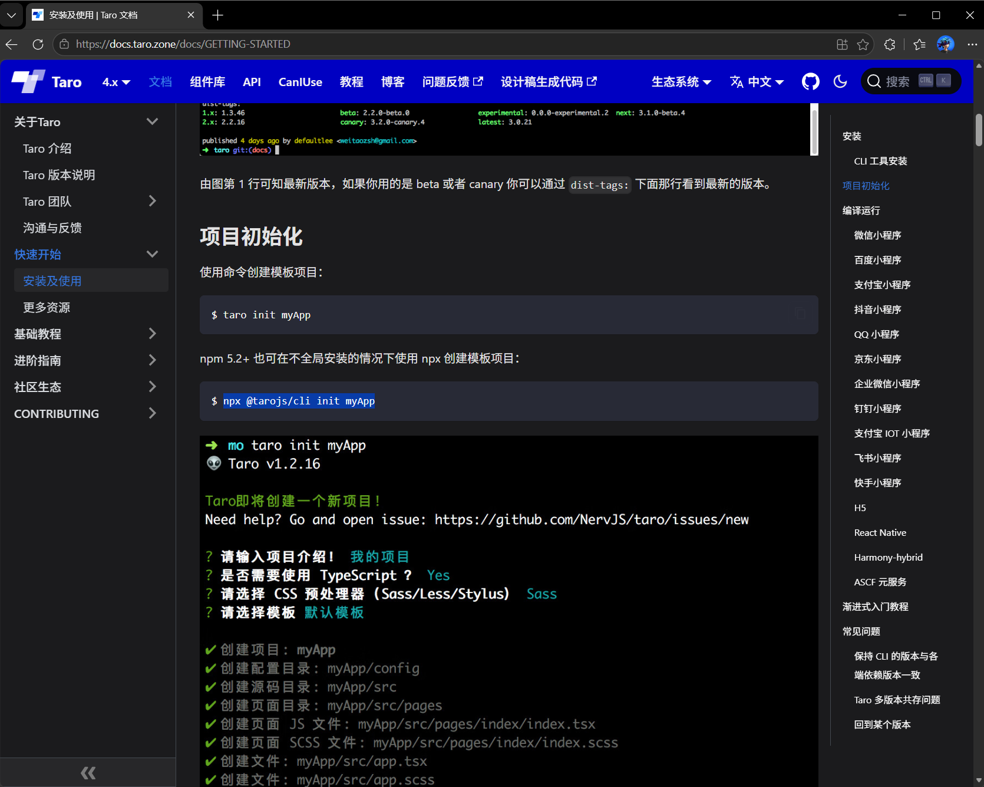Expand the CONTRIBUTING sidebar category
This screenshot has height=787, width=984.
(x=152, y=413)
